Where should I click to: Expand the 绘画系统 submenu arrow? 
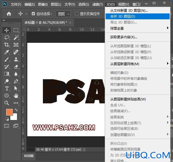tap(168, 116)
